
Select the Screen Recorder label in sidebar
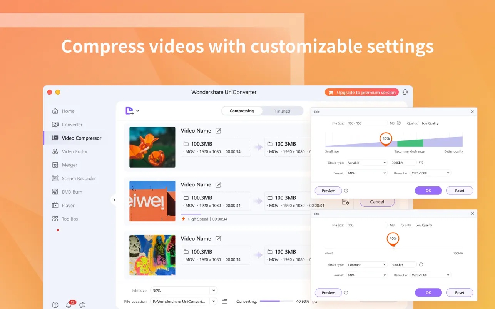click(x=79, y=178)
